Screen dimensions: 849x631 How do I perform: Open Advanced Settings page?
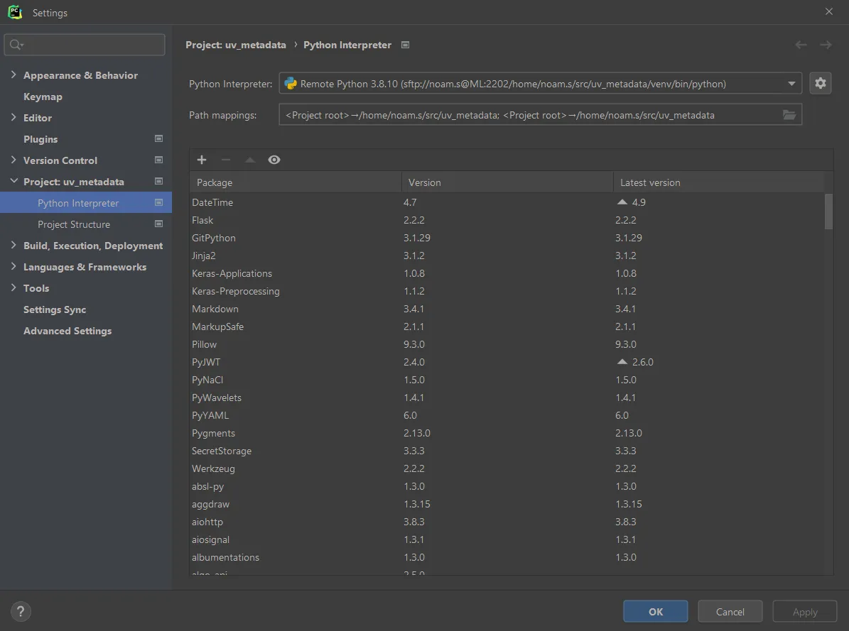point(67,331)
